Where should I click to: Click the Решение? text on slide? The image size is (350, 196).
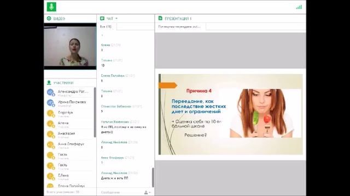coord(195,135)
